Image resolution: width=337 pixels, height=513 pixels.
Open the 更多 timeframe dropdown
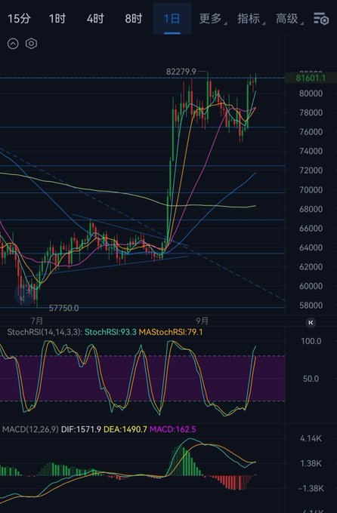pyautogui.click(x=212, y=19)
